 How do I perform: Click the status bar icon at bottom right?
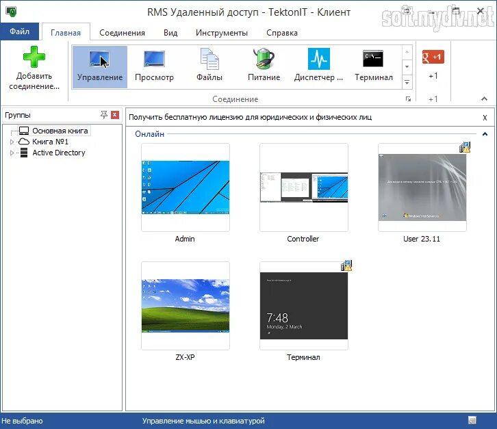pos(472,420)
